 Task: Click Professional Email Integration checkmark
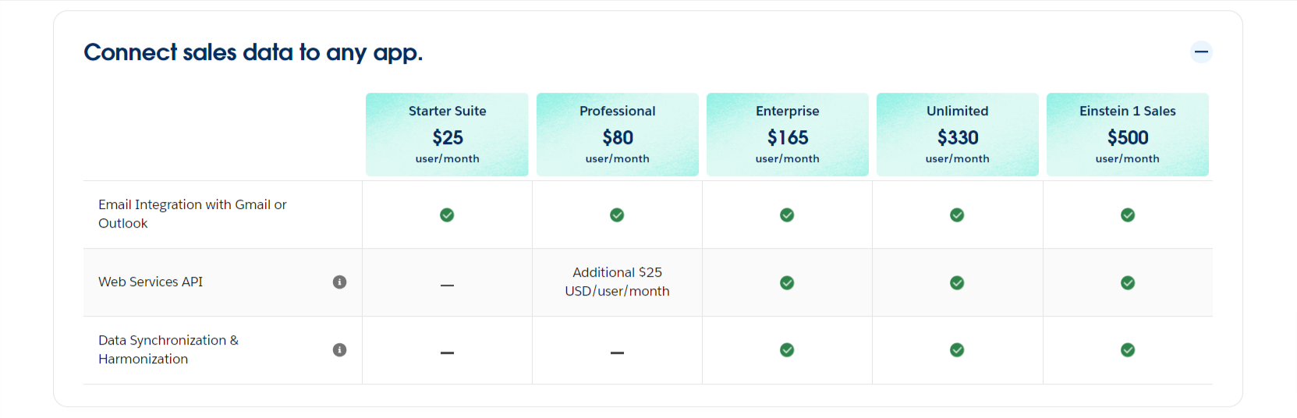point(617,215)
